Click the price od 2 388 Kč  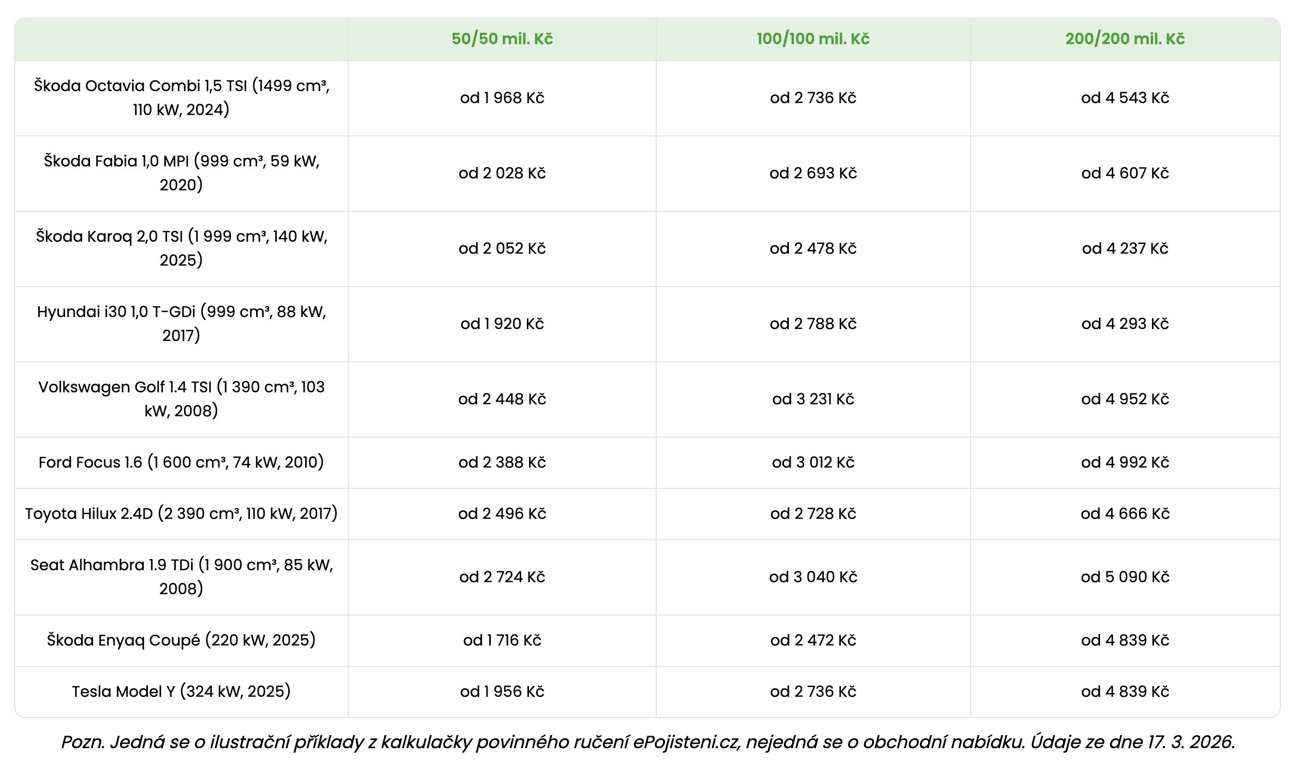pos(502,462)
